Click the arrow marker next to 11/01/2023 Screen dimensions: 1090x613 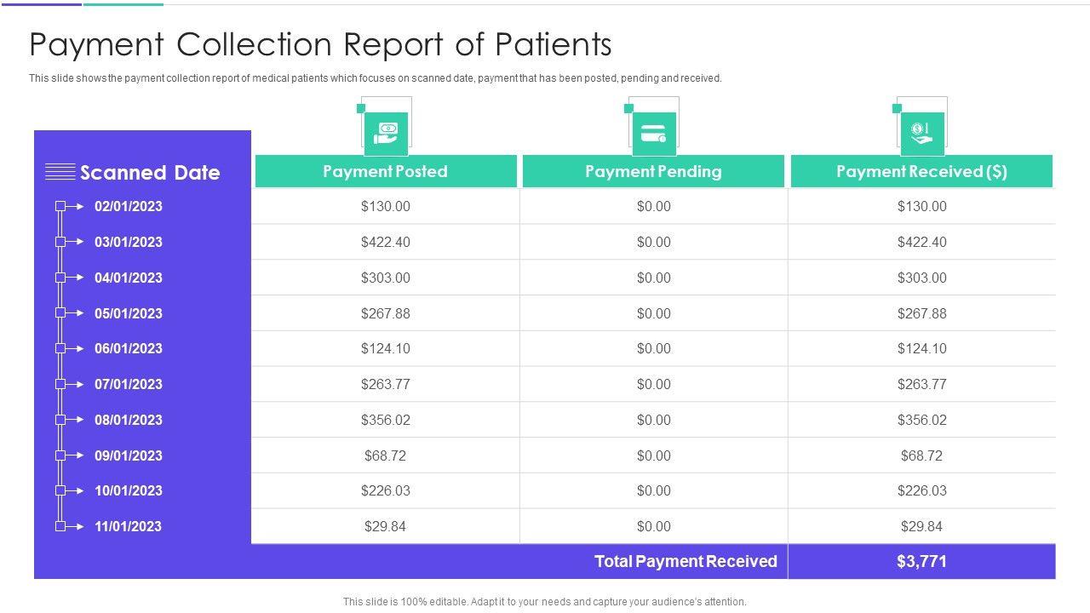[x=70, y=526]
